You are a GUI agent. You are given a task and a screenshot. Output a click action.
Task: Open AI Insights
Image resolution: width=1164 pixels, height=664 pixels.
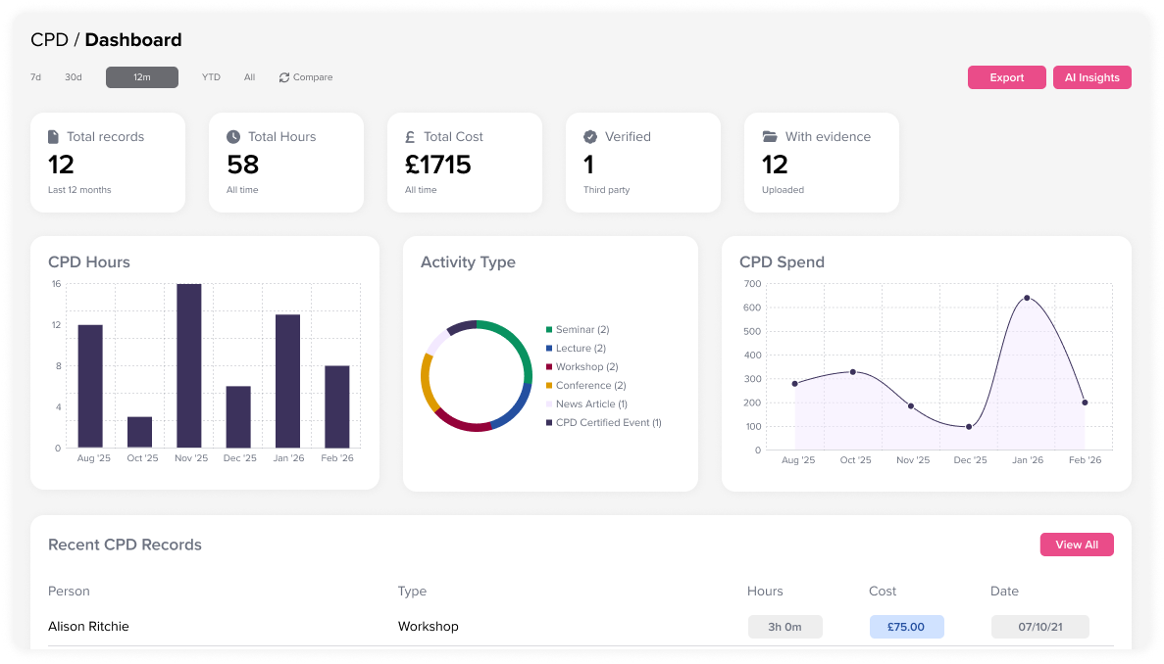[x=1091, y=77]
